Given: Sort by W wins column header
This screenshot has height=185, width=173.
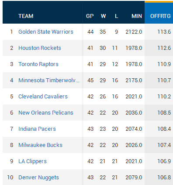Looking at the screenshot, I should tap(103, 16).
